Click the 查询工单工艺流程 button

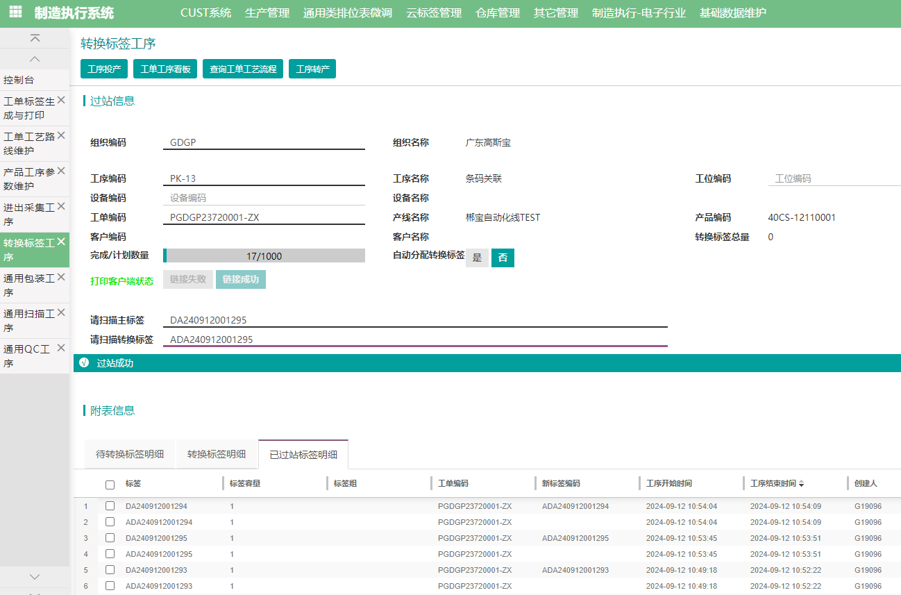(243, 69)
